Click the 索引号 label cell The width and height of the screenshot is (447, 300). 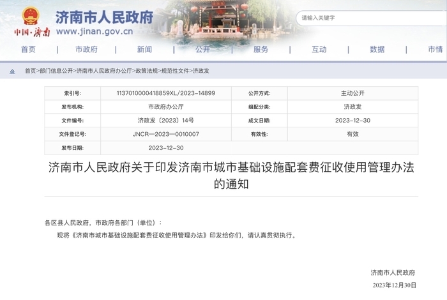tap(72, 93)
